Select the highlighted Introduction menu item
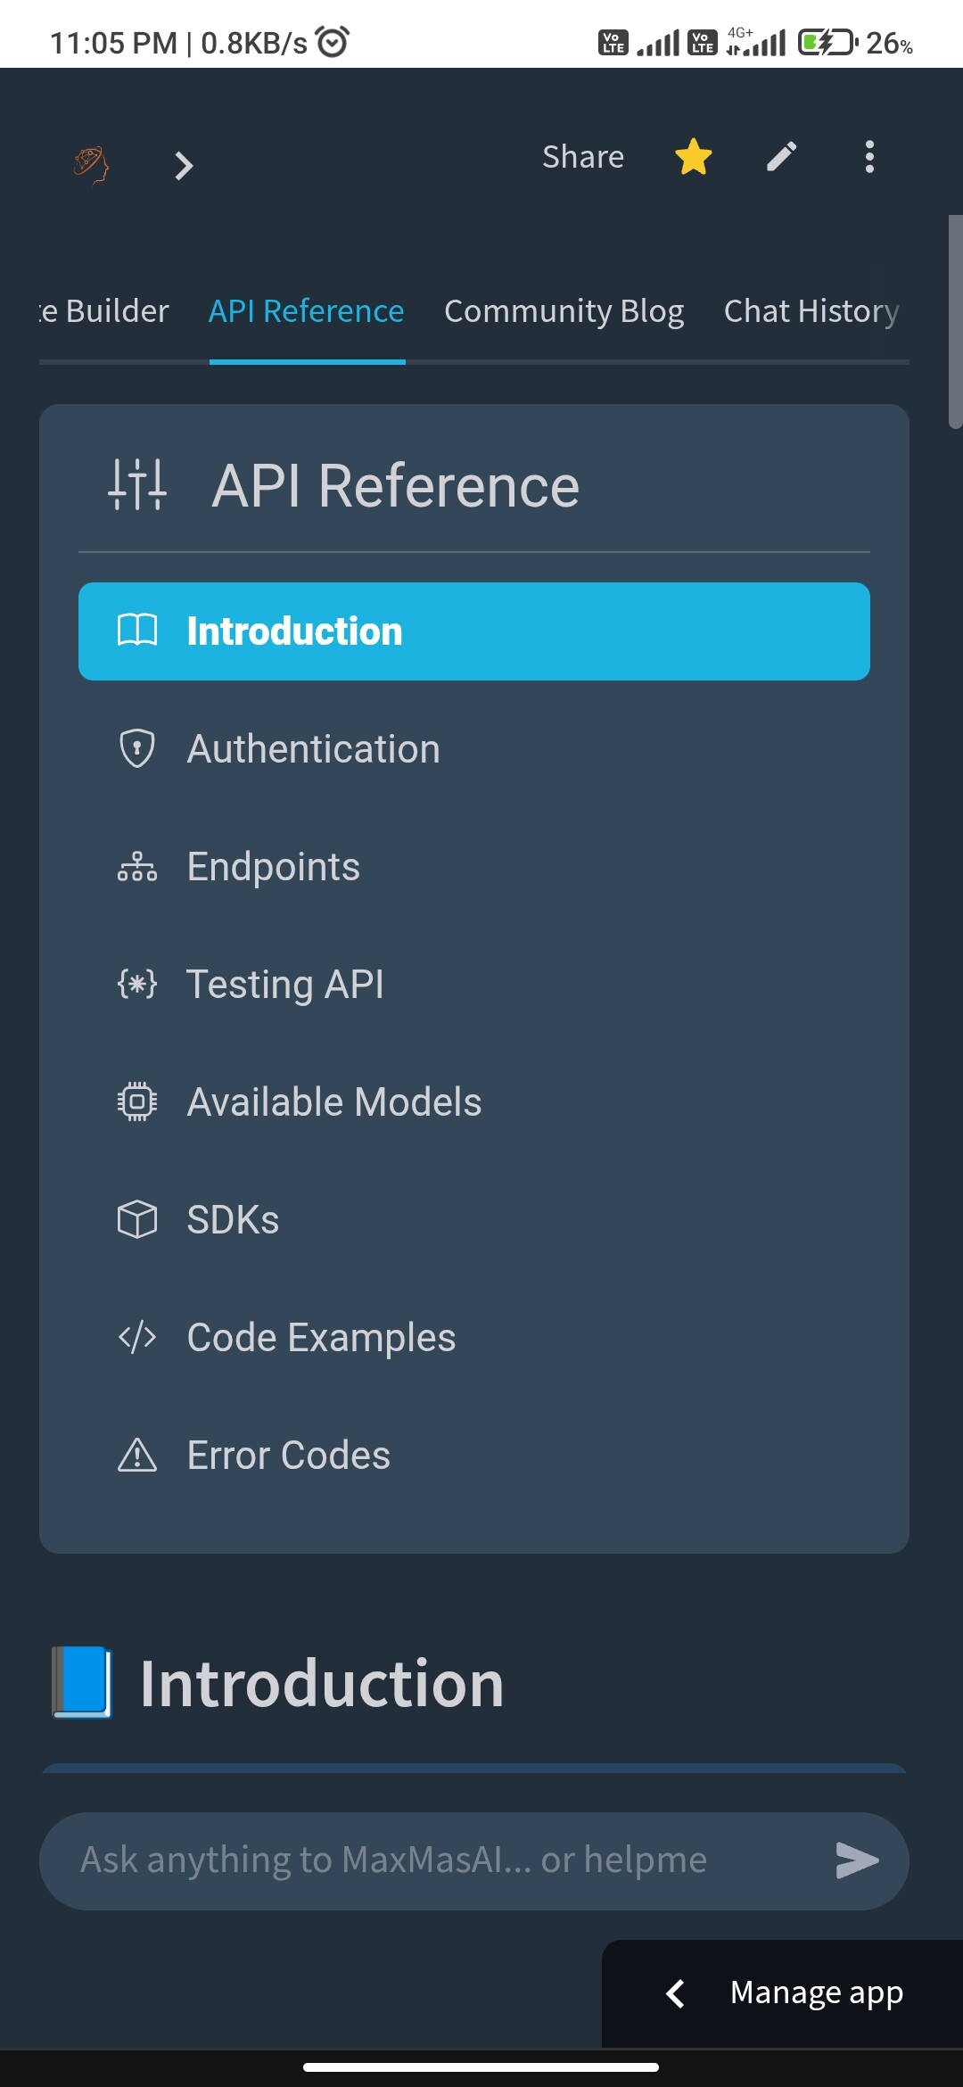The image size is (963, 2087). tap(474, 631)
